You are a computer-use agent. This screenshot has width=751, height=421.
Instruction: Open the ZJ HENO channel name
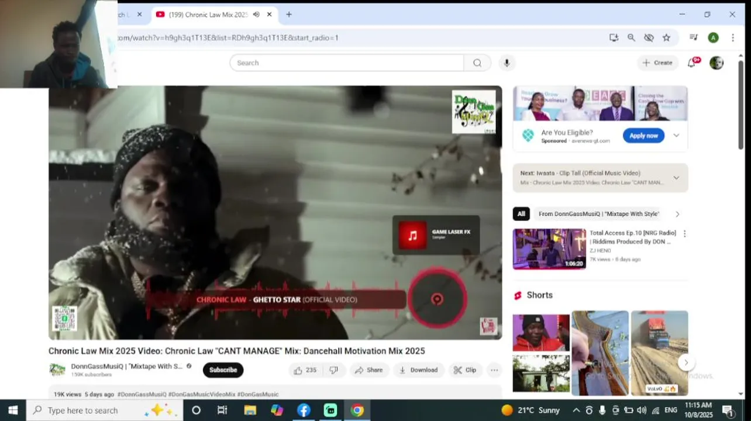coord(600,251)
